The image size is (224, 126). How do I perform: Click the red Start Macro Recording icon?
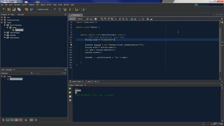click(140, 19)
